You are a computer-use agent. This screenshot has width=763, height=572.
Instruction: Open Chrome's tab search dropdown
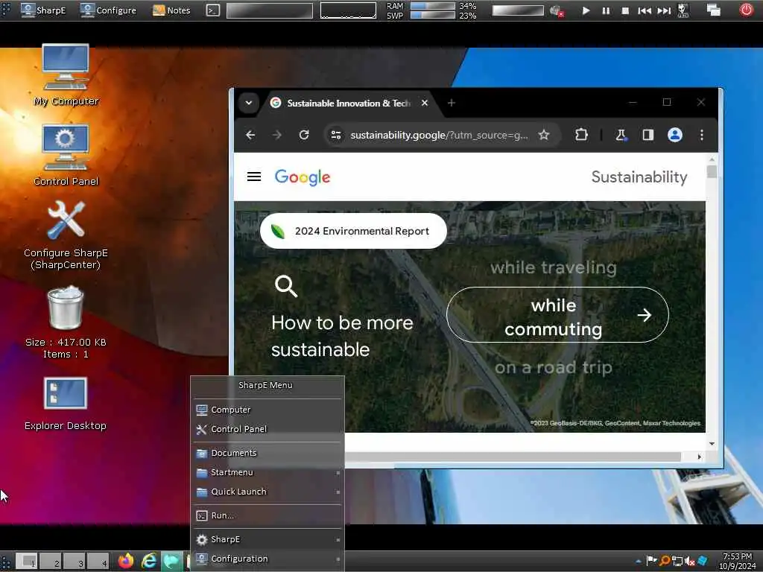249,103
